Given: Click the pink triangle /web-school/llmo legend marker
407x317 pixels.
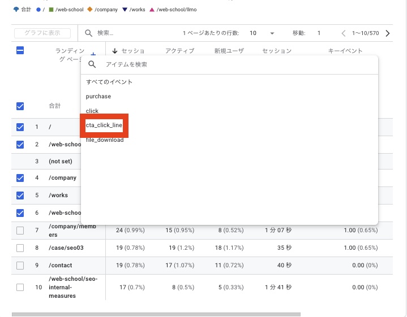Looking at the screenshot, I should pos(152,10).
